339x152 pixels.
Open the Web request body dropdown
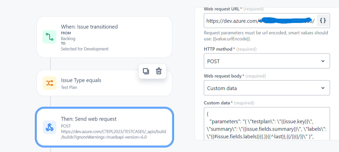tap(267, 88)
